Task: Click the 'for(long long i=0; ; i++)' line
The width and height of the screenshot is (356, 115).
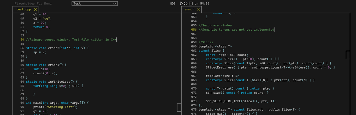Action: [58, 86]
